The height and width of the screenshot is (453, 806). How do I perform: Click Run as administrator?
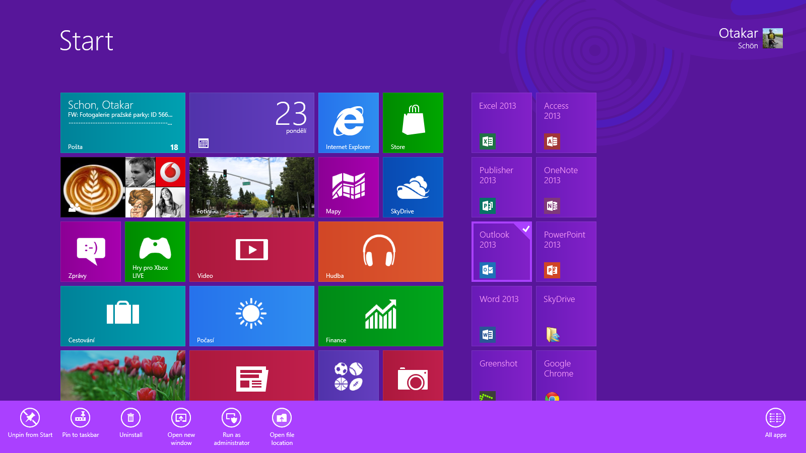[232, 427]
